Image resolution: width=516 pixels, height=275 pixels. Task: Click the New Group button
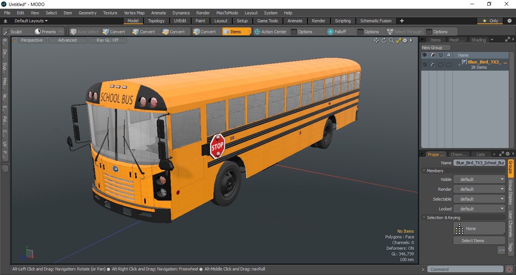tap(436, 48)
